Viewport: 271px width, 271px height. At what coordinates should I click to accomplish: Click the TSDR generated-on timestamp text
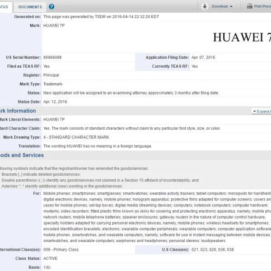point(101,17)
